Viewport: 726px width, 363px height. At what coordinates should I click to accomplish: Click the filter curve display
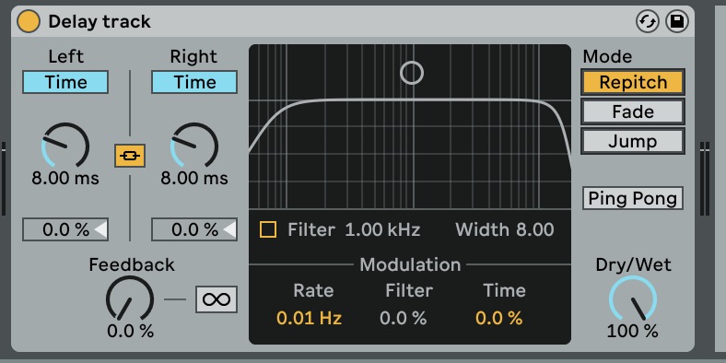click(x=410, y=126)
